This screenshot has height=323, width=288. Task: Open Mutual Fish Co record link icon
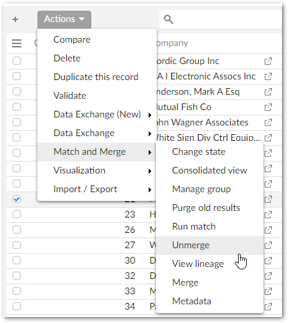pos(268,107)
